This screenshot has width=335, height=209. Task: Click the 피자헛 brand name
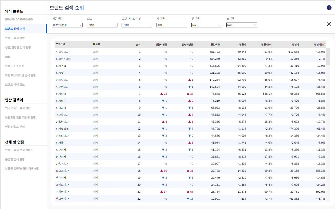click(x=59, y=73)
